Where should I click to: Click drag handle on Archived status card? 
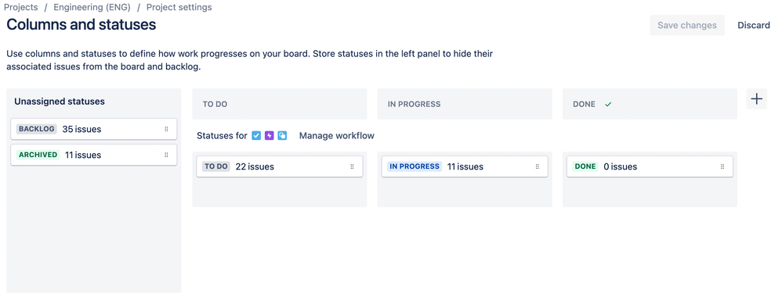[167, 155]
